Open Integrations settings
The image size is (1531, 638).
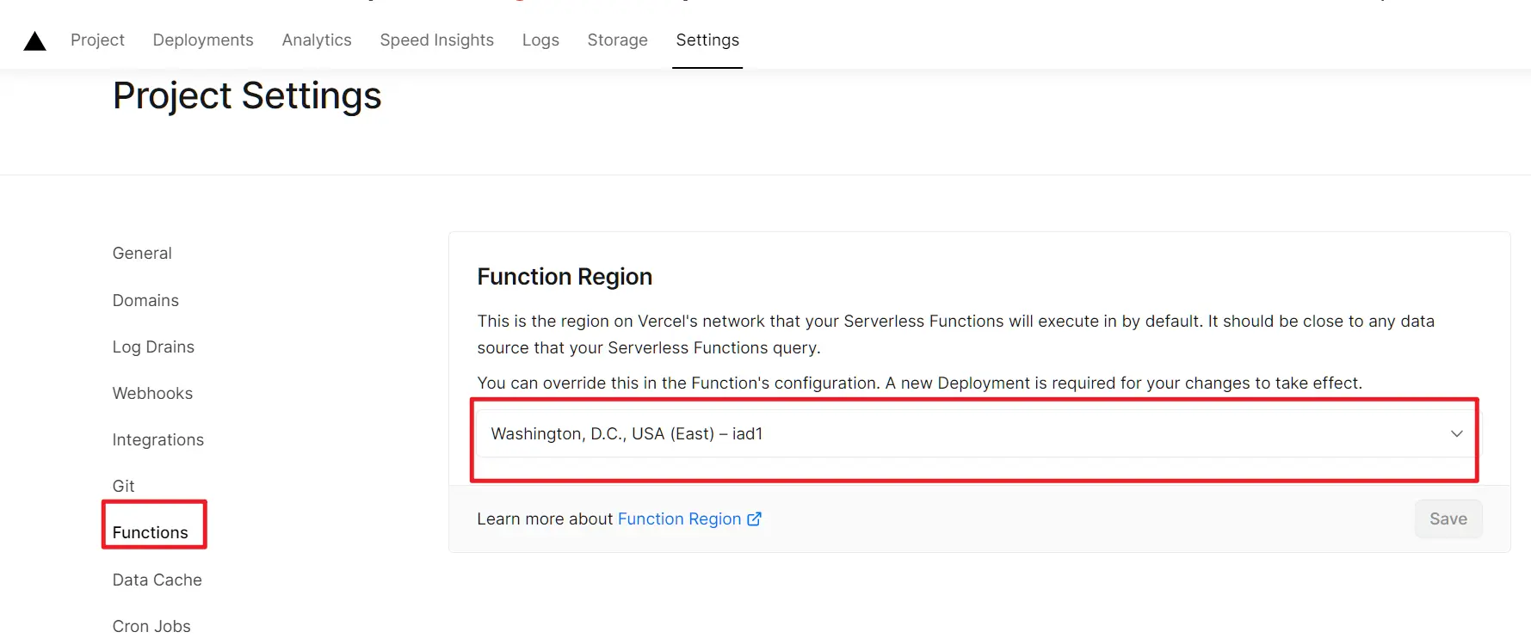(158, 440)
